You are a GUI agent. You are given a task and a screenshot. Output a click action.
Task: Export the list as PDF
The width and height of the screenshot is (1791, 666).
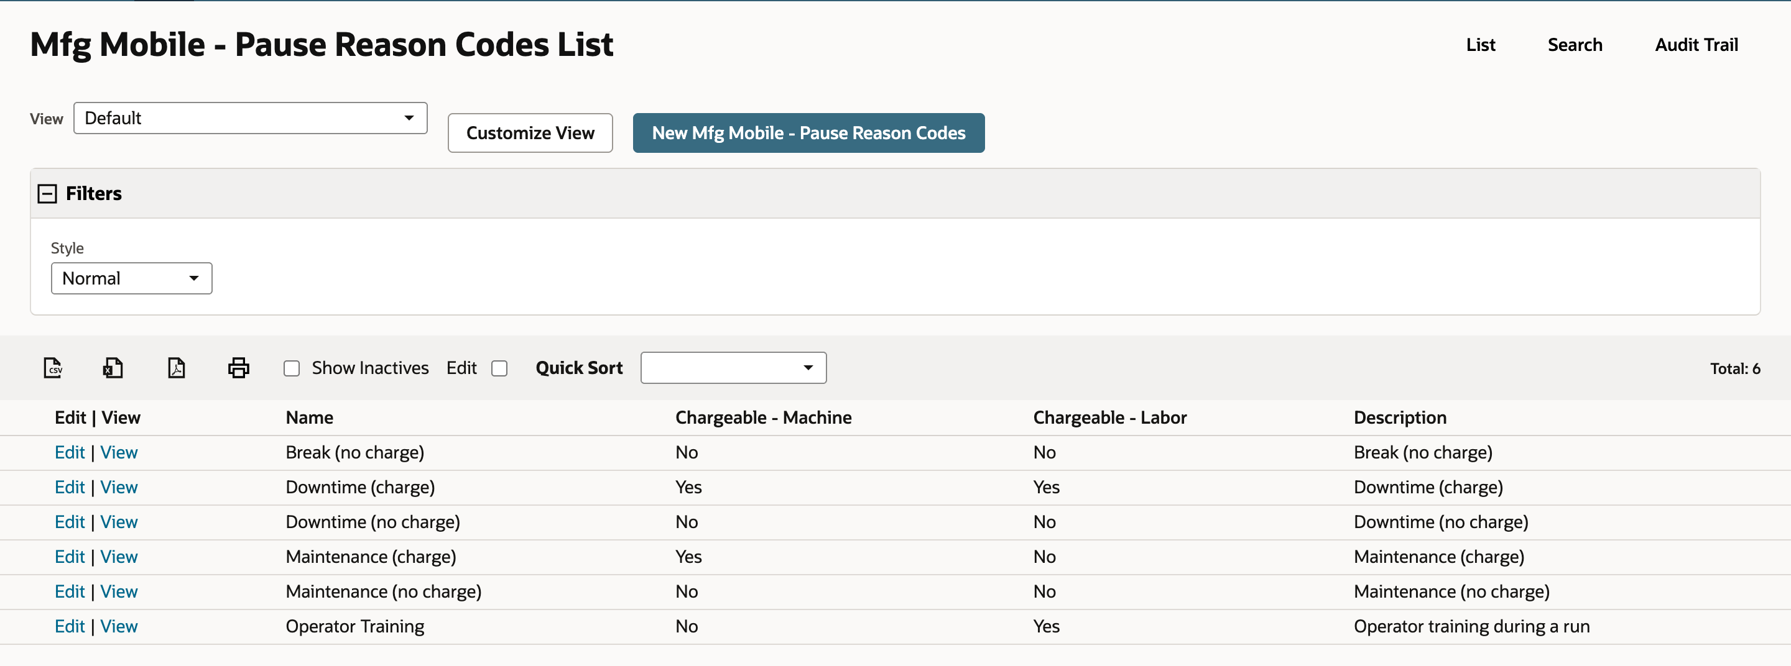177,367
